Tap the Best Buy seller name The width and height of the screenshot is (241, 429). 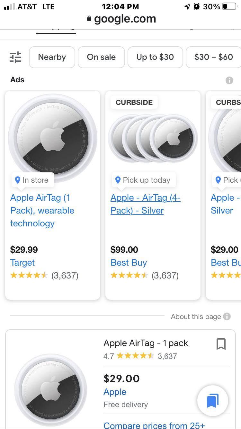pyautogui.click(x=129, y=263)
